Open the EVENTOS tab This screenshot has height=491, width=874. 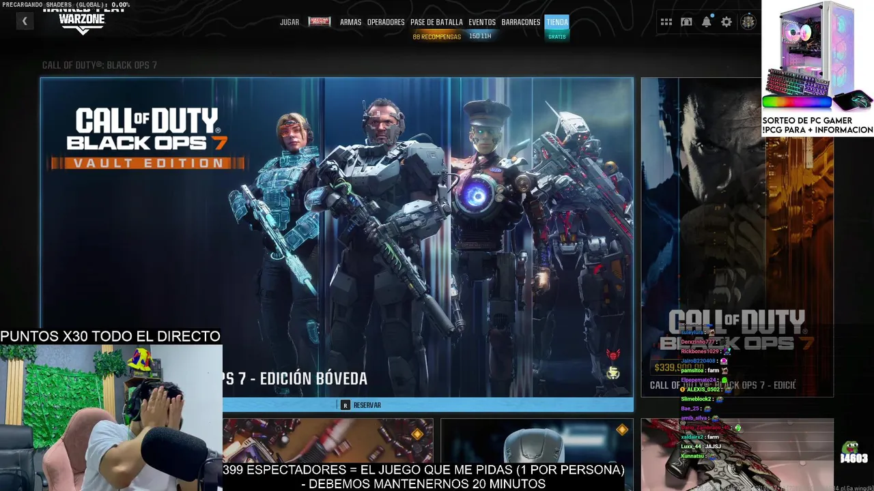click(482, 22)
